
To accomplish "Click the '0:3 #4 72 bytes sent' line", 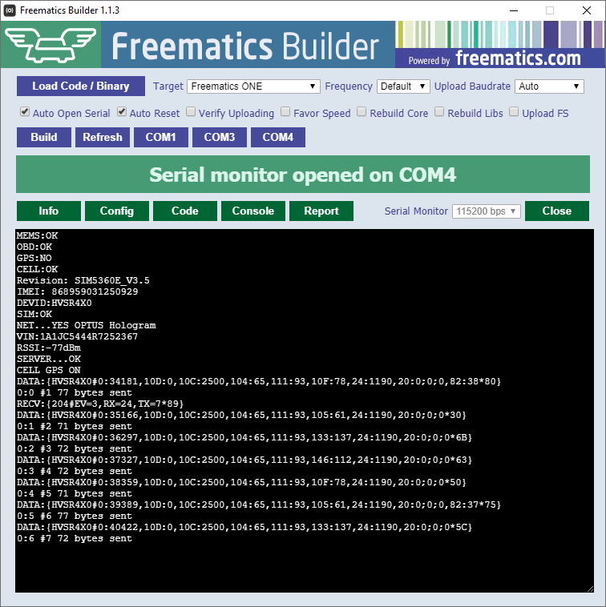I will [x=75, y=471].
